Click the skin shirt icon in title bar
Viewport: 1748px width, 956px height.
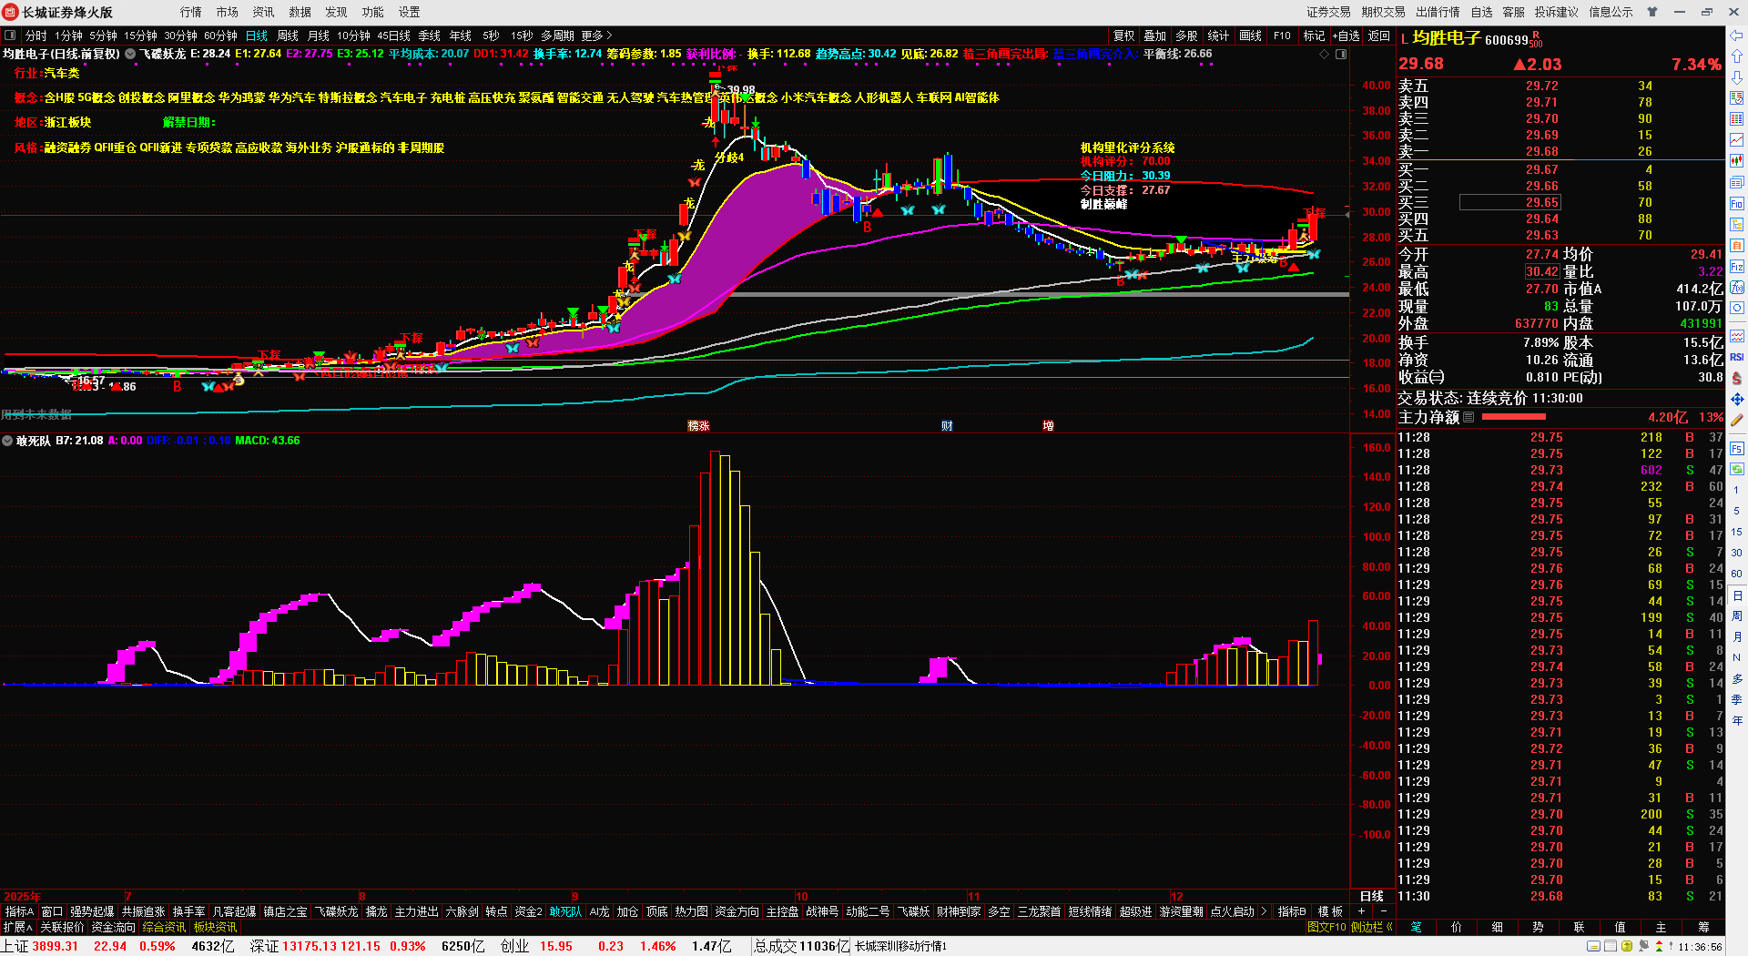[x=1651, y=12]
